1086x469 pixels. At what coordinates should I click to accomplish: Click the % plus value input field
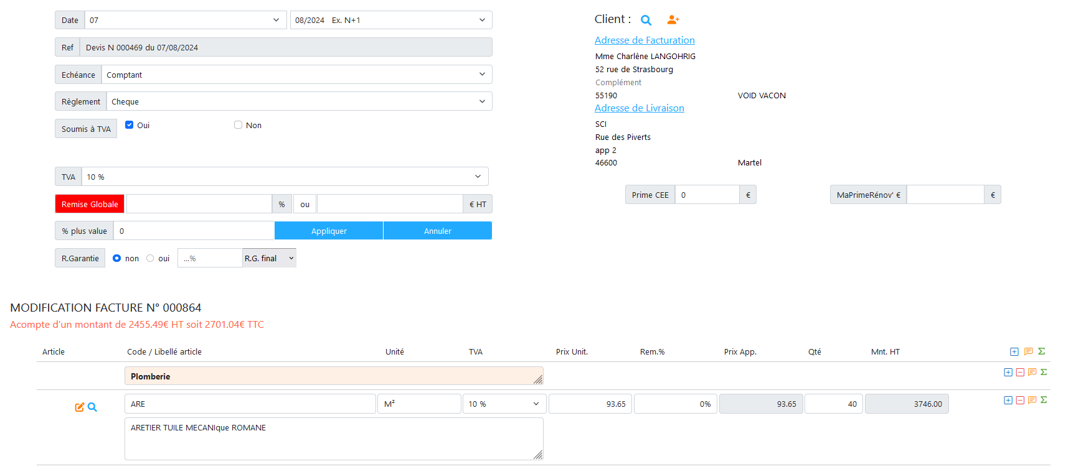tap(194, 231)
